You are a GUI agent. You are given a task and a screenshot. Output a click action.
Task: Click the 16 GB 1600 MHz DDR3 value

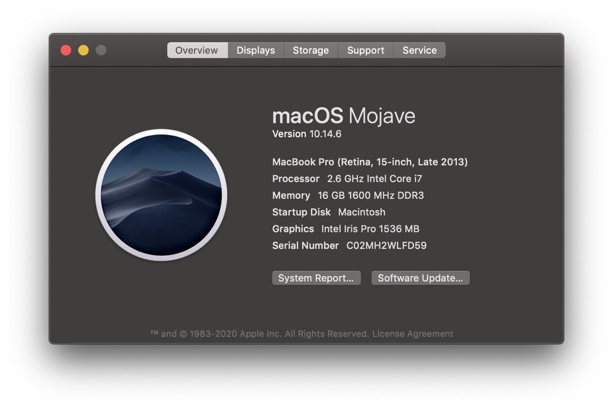371,196
